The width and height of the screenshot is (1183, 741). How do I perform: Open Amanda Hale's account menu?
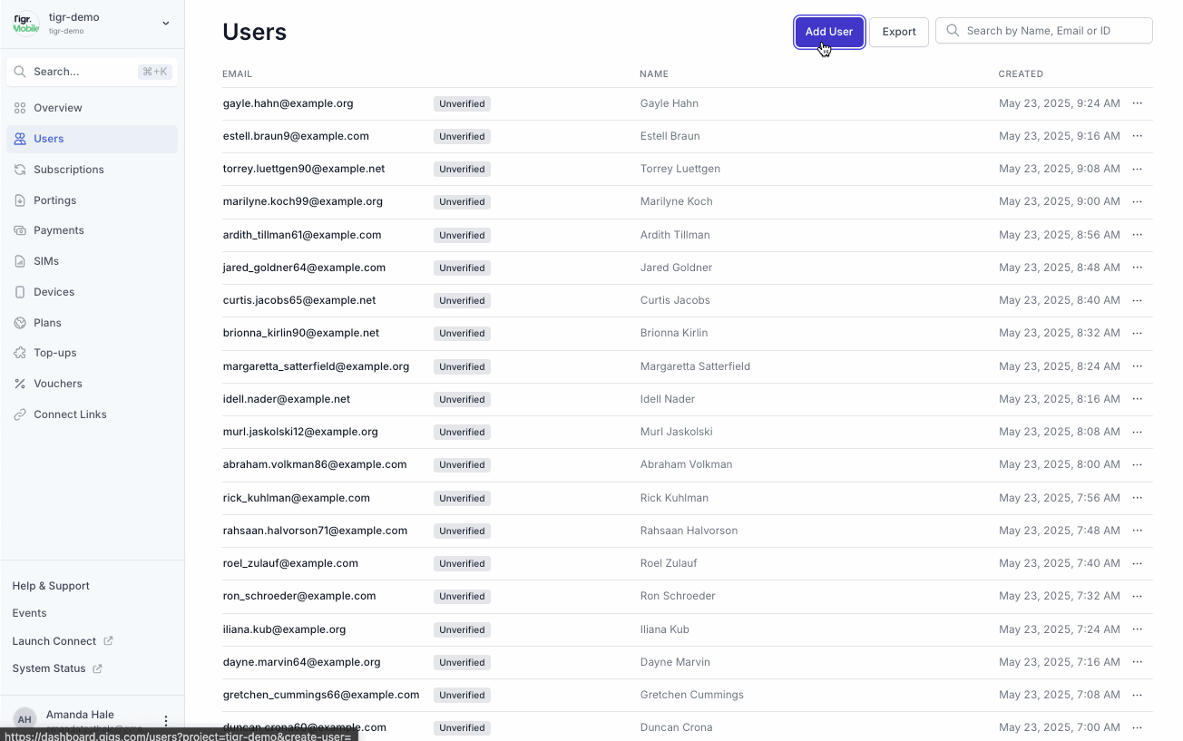[x=165, y=719]
